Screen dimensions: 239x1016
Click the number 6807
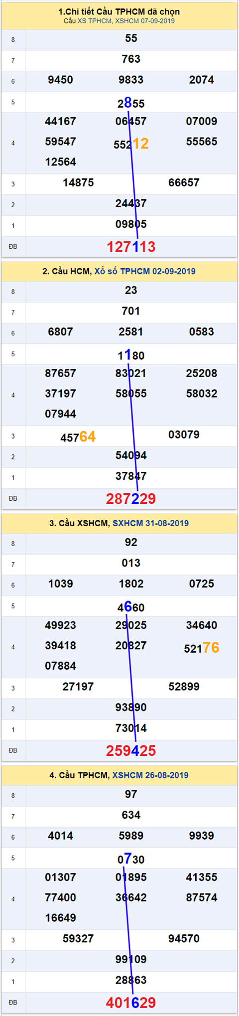pos(61,332)
